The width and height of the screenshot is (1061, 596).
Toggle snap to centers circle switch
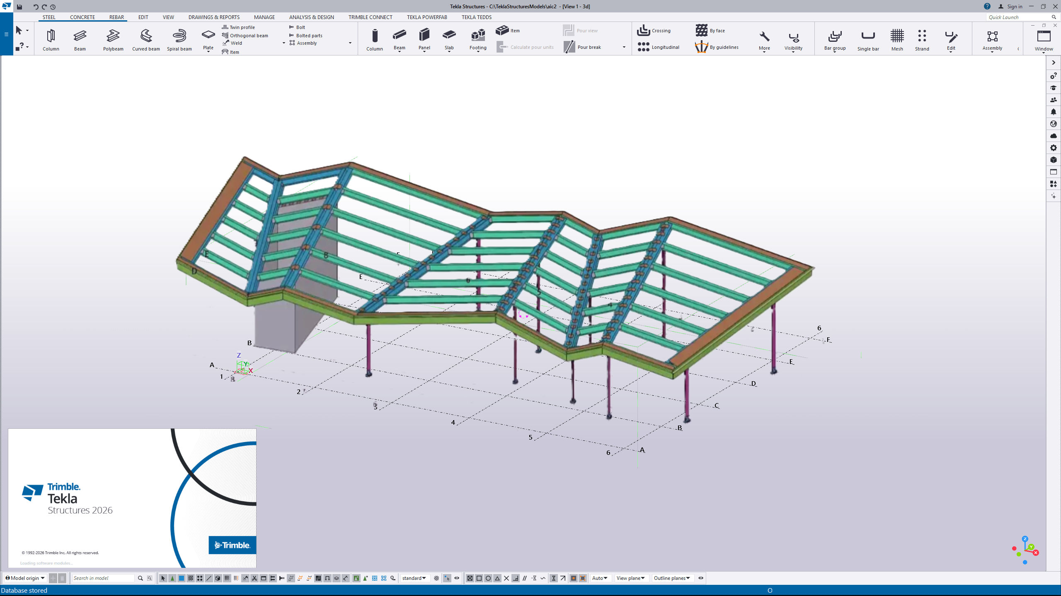pyautogui.click(x=488, y=578)
